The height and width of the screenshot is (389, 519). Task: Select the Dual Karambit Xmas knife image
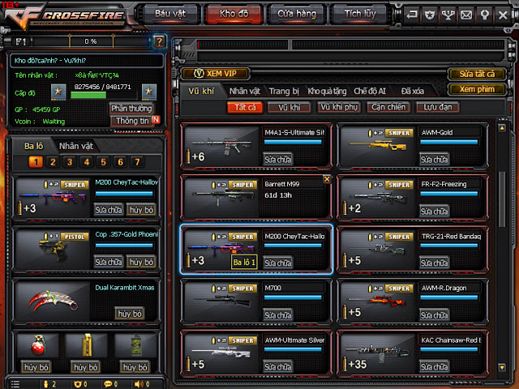(x=53, y=301)
